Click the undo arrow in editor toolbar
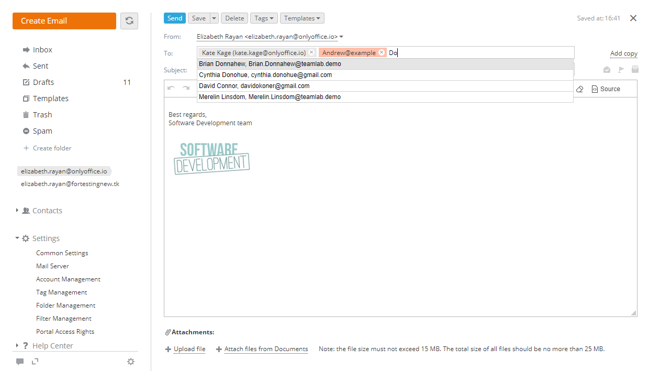This screenshot has height=371, width=649. point(171,89)
